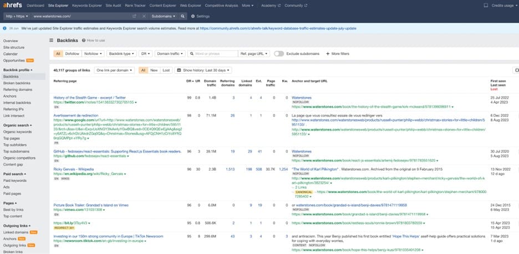The image size is (519, 254).
Task: Select the Lost links filter
Action: point(166,70)
